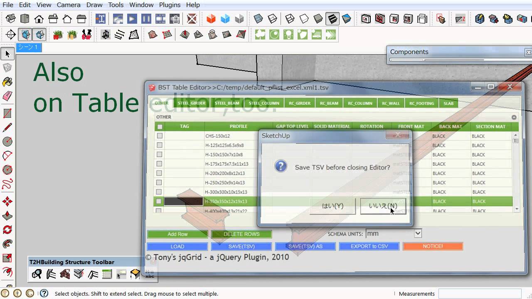Sort by the PROFILE column header
532x299 pixels.
point(239,126)
